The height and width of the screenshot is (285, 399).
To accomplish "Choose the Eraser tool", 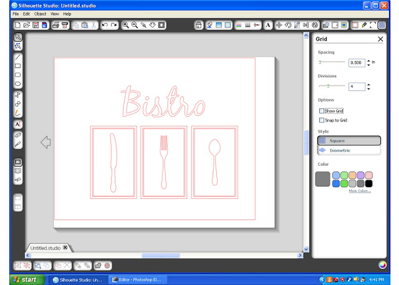I will pyautogui.click(x=18, y=135).
